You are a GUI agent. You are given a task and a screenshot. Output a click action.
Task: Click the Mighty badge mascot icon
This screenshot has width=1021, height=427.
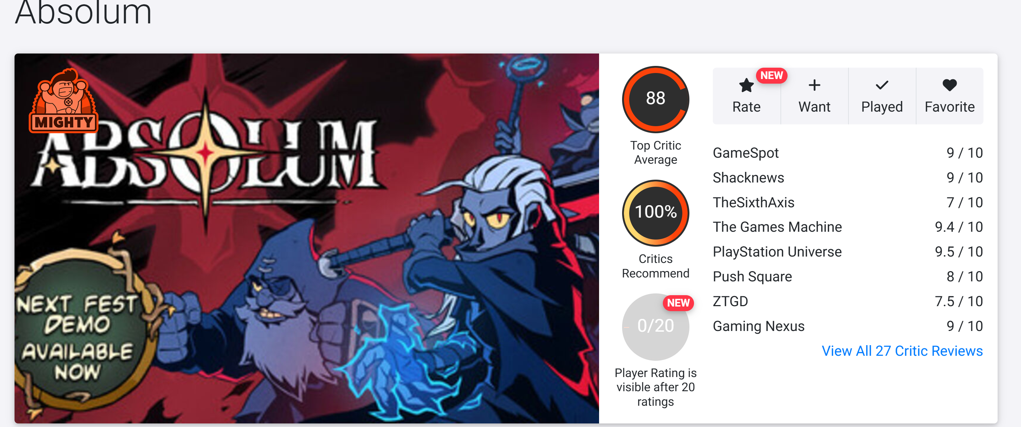[64, 101]
